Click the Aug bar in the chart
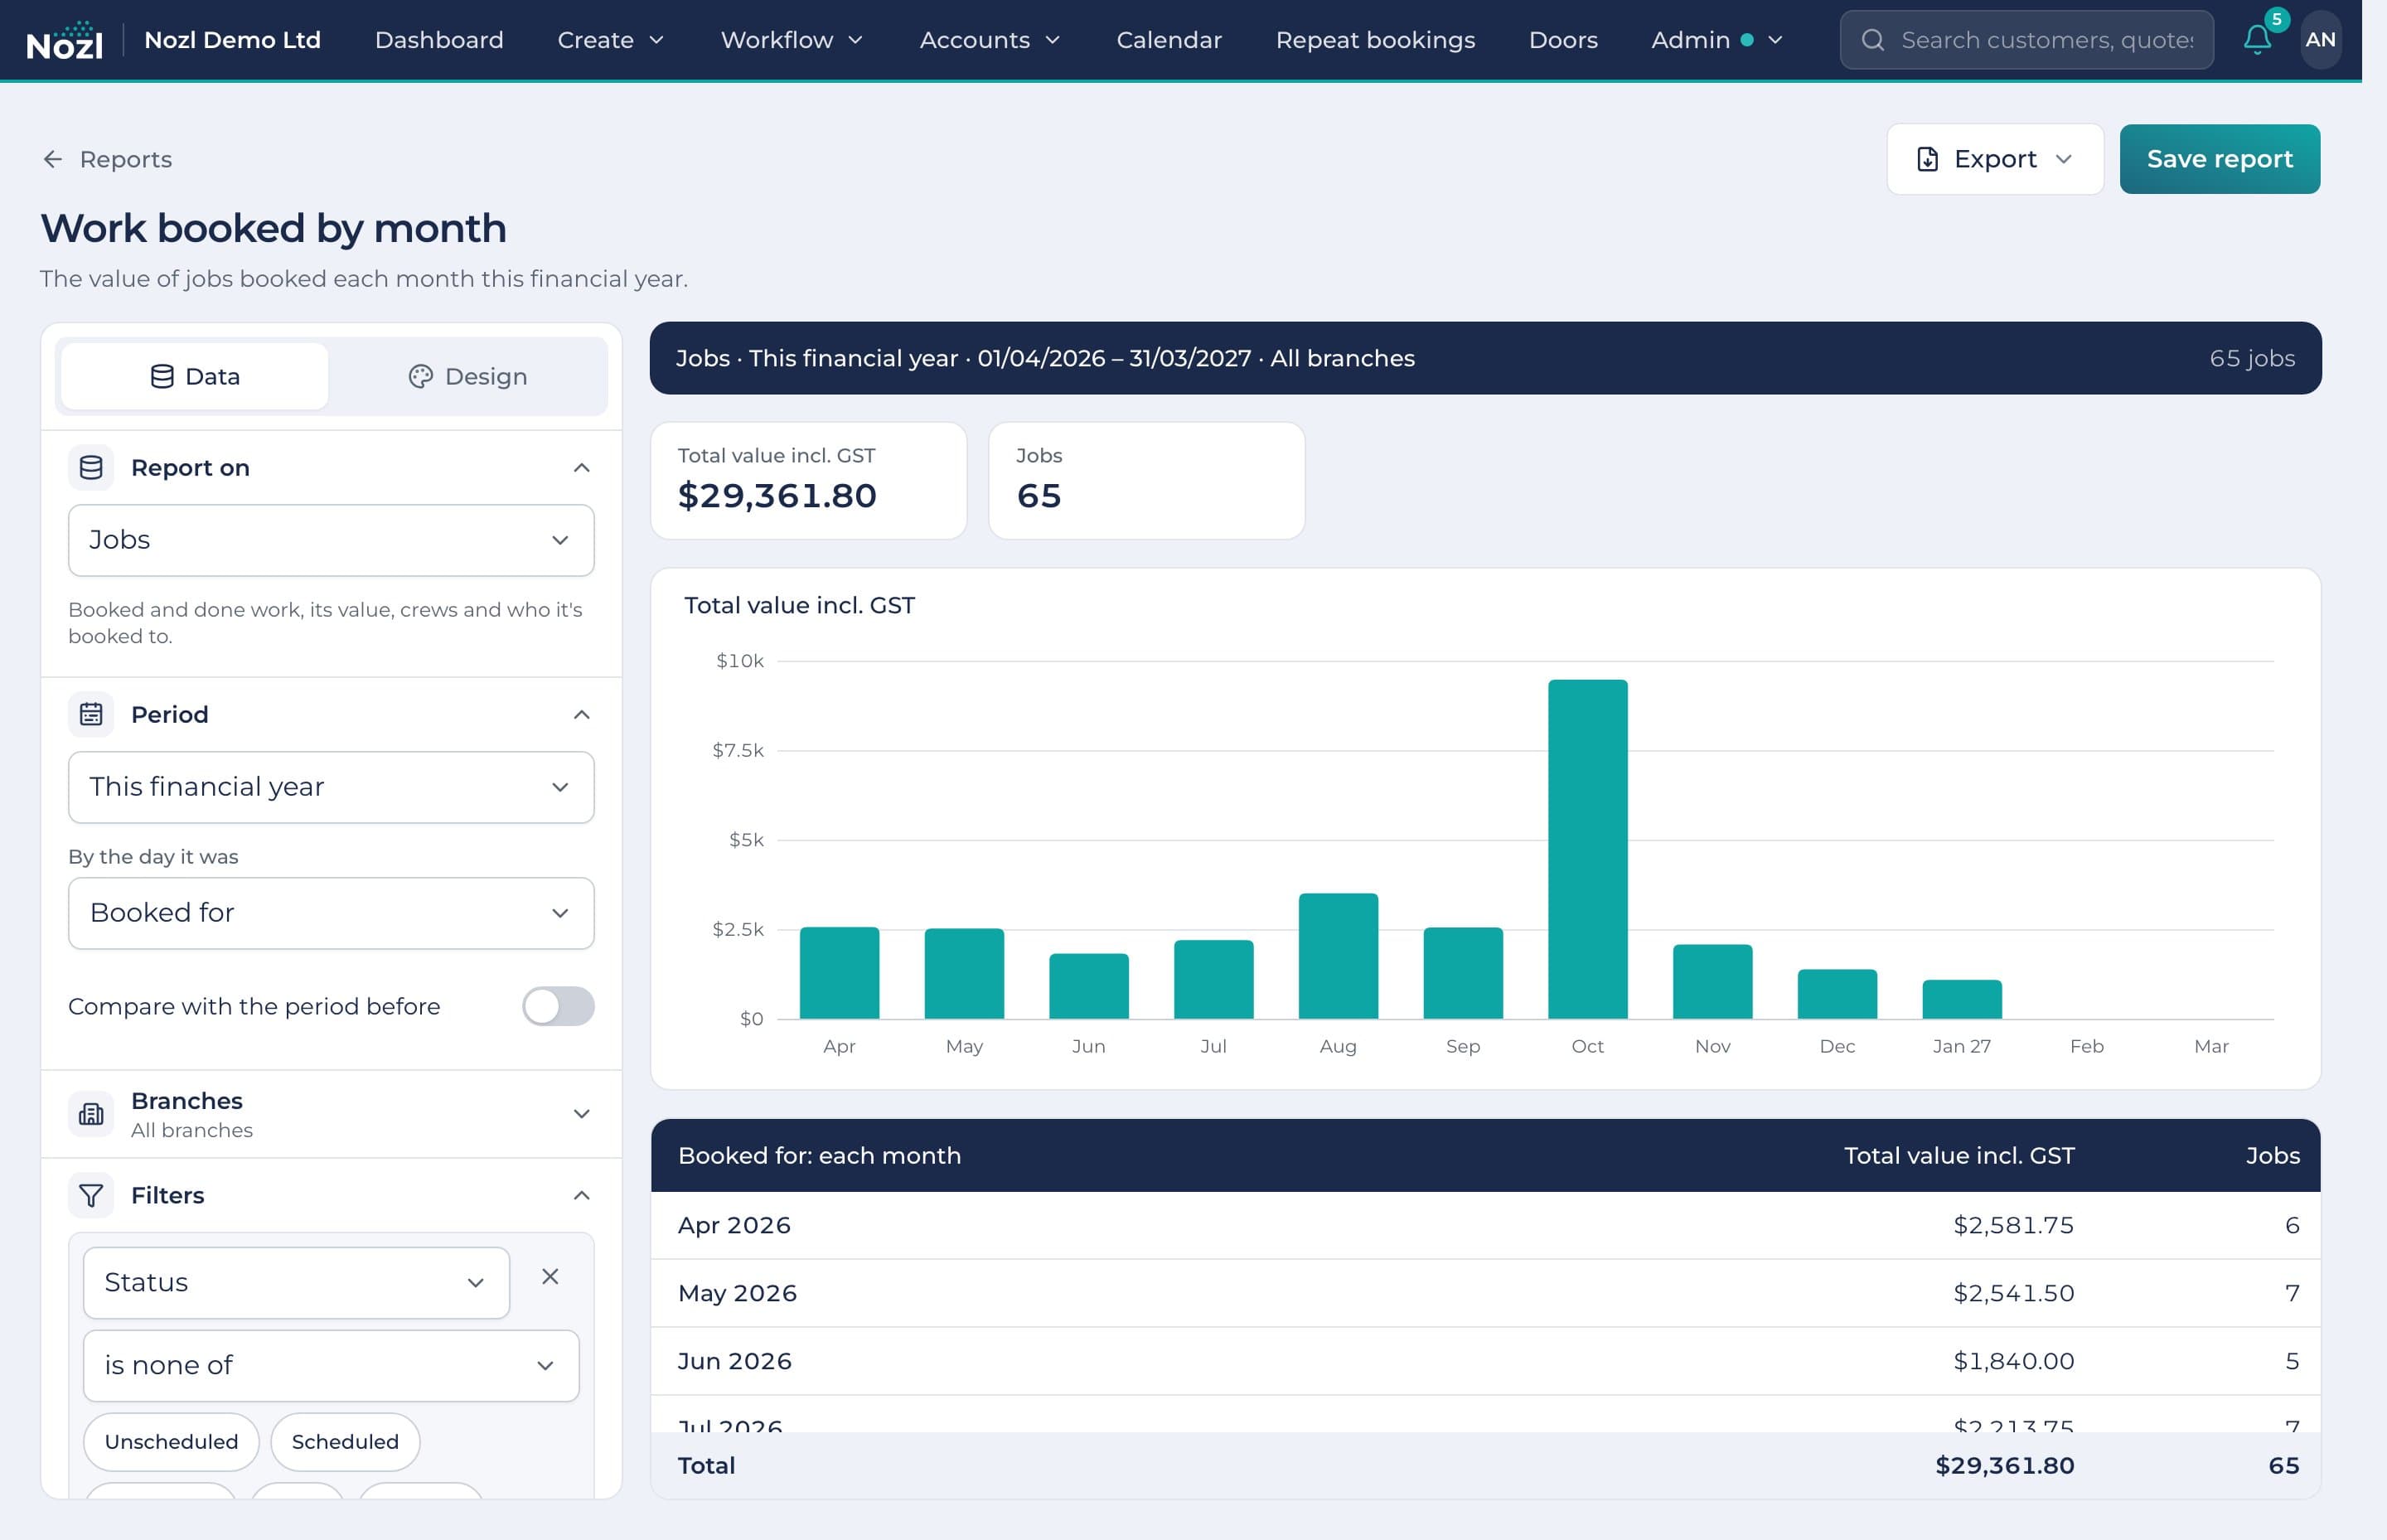The height and width of the screenshot is (1540, 2387). 1338,956
